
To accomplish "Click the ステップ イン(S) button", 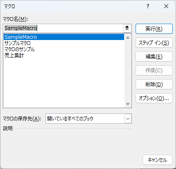I will tap(154, 43).
